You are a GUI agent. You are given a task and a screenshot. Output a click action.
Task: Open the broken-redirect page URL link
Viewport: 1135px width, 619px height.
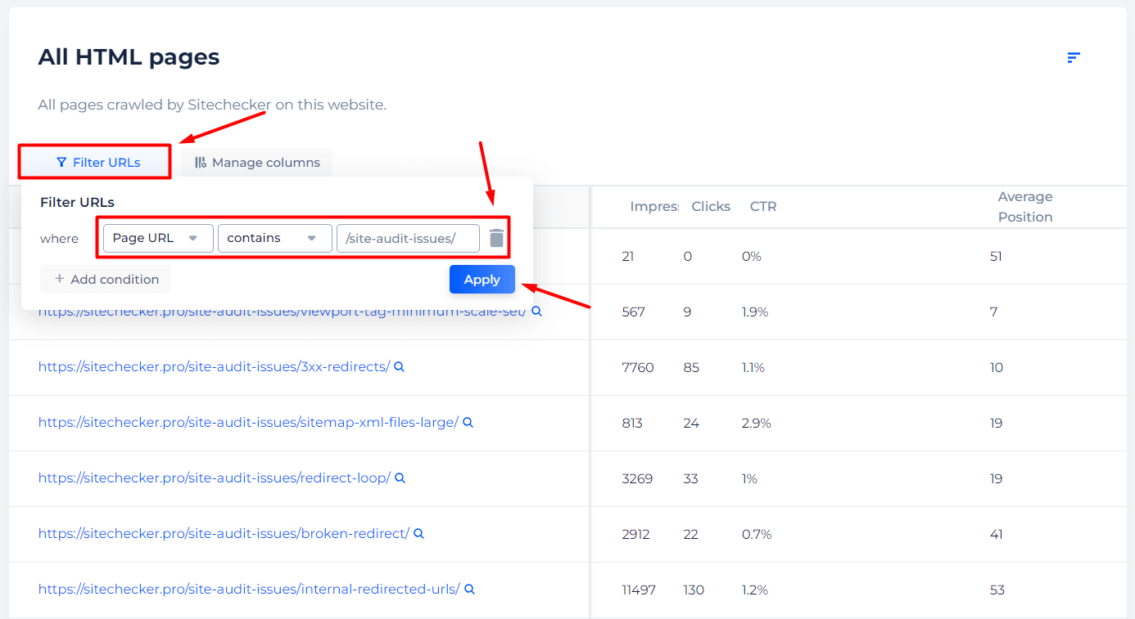[x=224, y=534]
